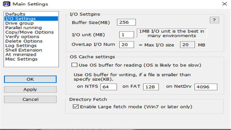Cancel the settings dialog
This screenshot has width=231, height=130.
pyautogui.click(x=30, y=99)
